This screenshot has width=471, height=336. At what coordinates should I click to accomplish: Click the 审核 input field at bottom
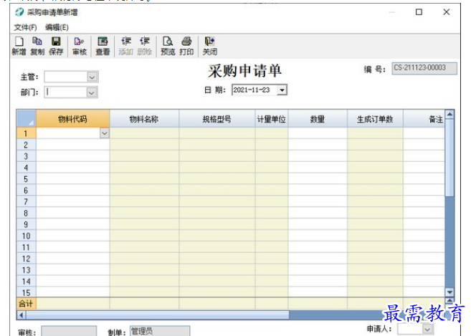pyautogui.click(x=69, y=331)
